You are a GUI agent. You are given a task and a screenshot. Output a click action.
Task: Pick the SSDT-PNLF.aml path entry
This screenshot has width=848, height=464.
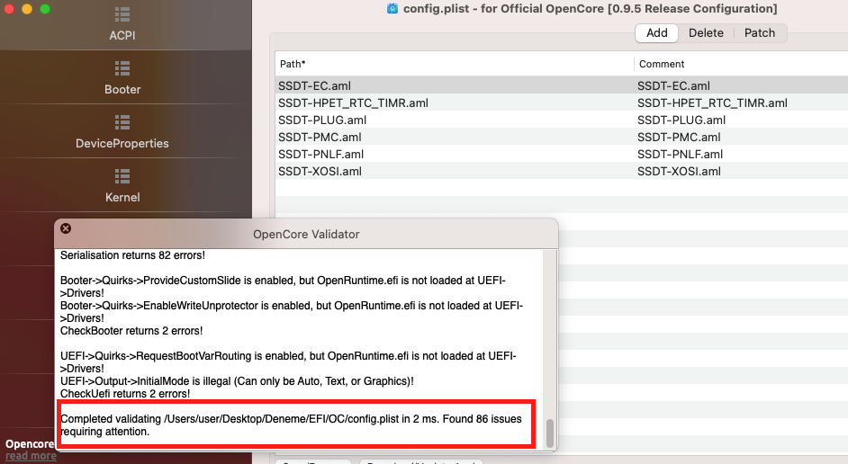(320, 154)
